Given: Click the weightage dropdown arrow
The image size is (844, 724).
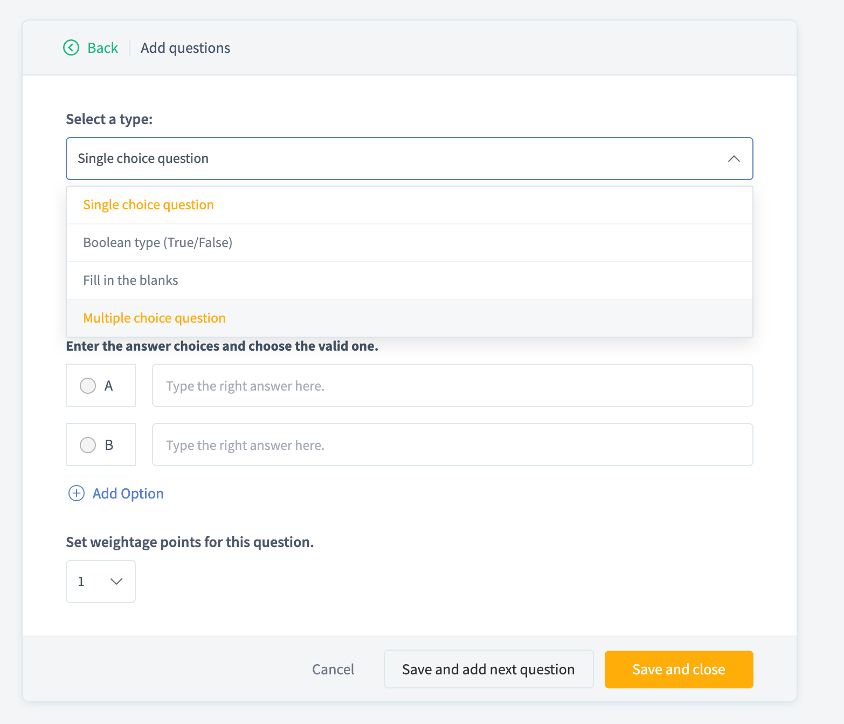Looking at the screenshot, I should (x=116, y=582).
